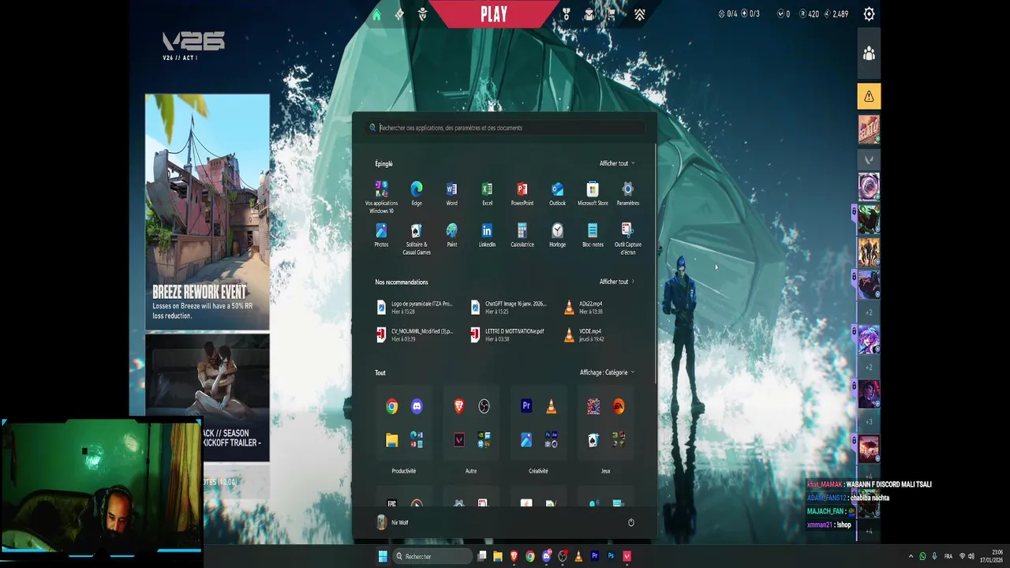The height and width of the screenshot is (568, 1010).
Task: Launch Outil Capture d'écran
Action: (x=627, y=238)
